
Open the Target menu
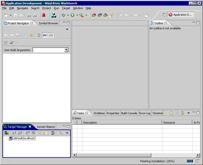(x=66, y=8)
